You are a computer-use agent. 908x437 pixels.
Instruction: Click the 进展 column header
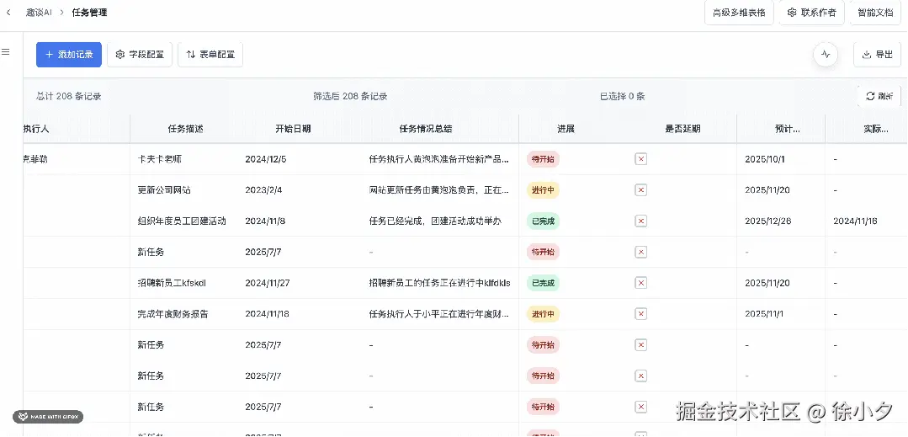coord(566,129)
